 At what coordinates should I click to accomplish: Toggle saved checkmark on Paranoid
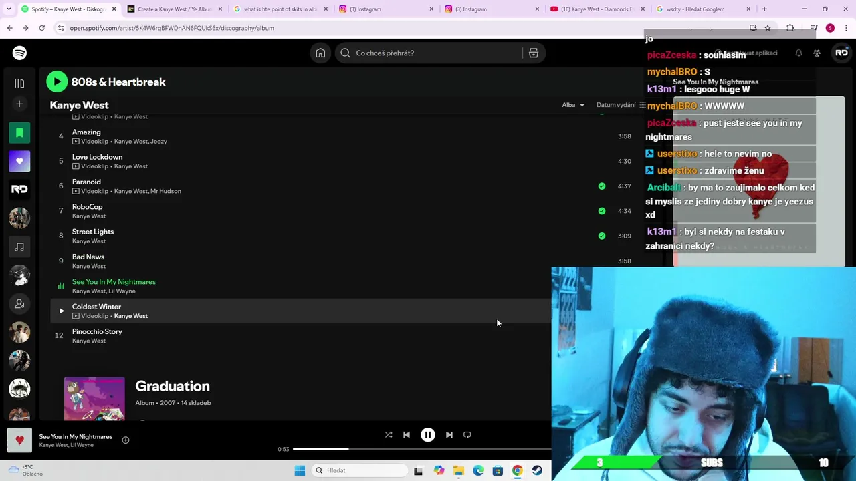click(602, 186)
